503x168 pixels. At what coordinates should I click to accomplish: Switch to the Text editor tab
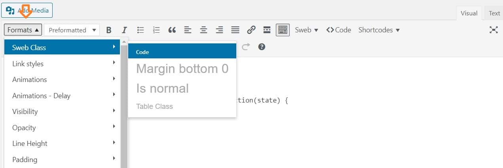click(x=494, y=13)
